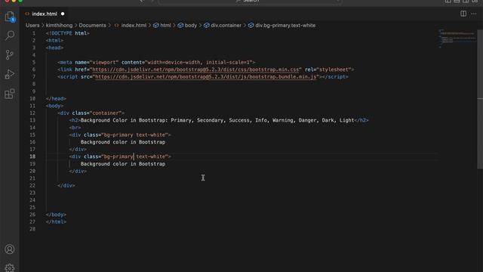Click the meta viewport tag line

coord(156,62)
